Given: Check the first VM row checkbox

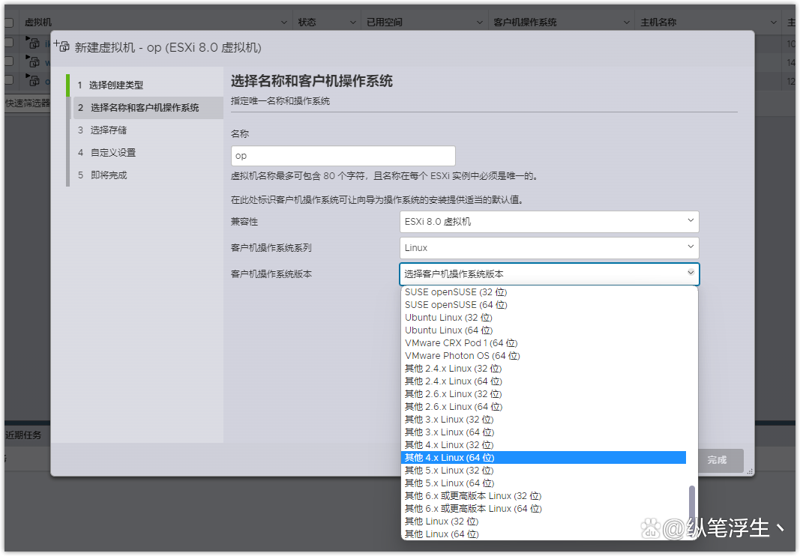Looking at the screenshot, I should click(9, 43).
